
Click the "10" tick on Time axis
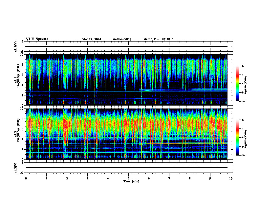coord(231,178)
